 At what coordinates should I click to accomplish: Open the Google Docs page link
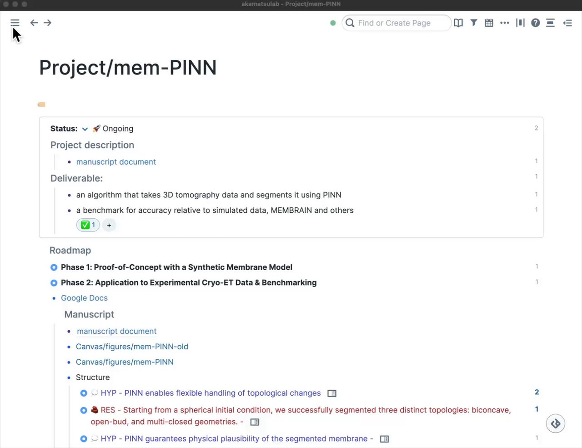[84, 298]
